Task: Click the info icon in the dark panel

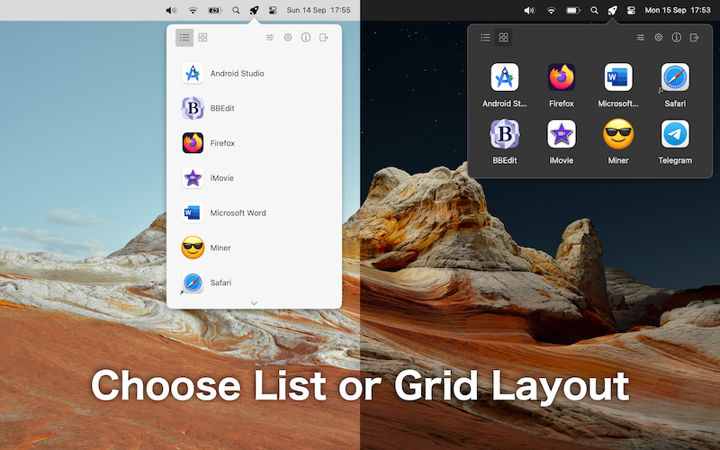Action: pyautogui.click(x=677, y=38)
